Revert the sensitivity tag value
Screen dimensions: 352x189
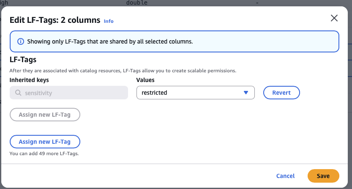pos(281,93)
